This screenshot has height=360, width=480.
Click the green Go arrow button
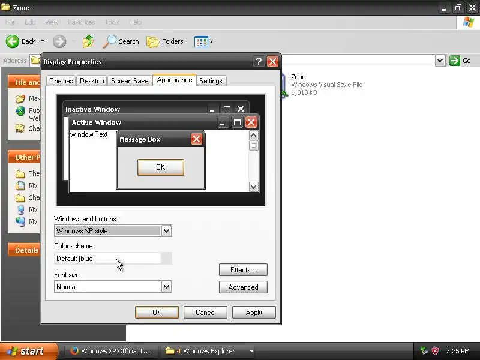point(455,61)
